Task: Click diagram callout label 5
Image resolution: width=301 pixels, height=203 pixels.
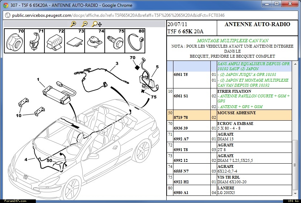Action: pos(157,67)
